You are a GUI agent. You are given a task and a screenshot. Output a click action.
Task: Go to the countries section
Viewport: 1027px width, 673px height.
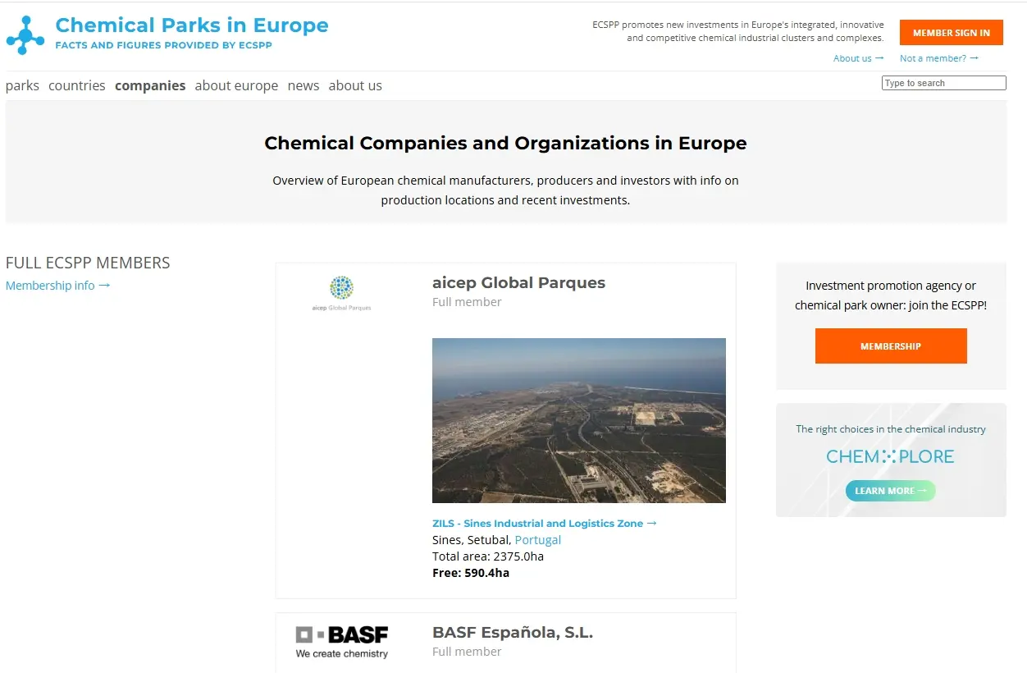point(77,85)
